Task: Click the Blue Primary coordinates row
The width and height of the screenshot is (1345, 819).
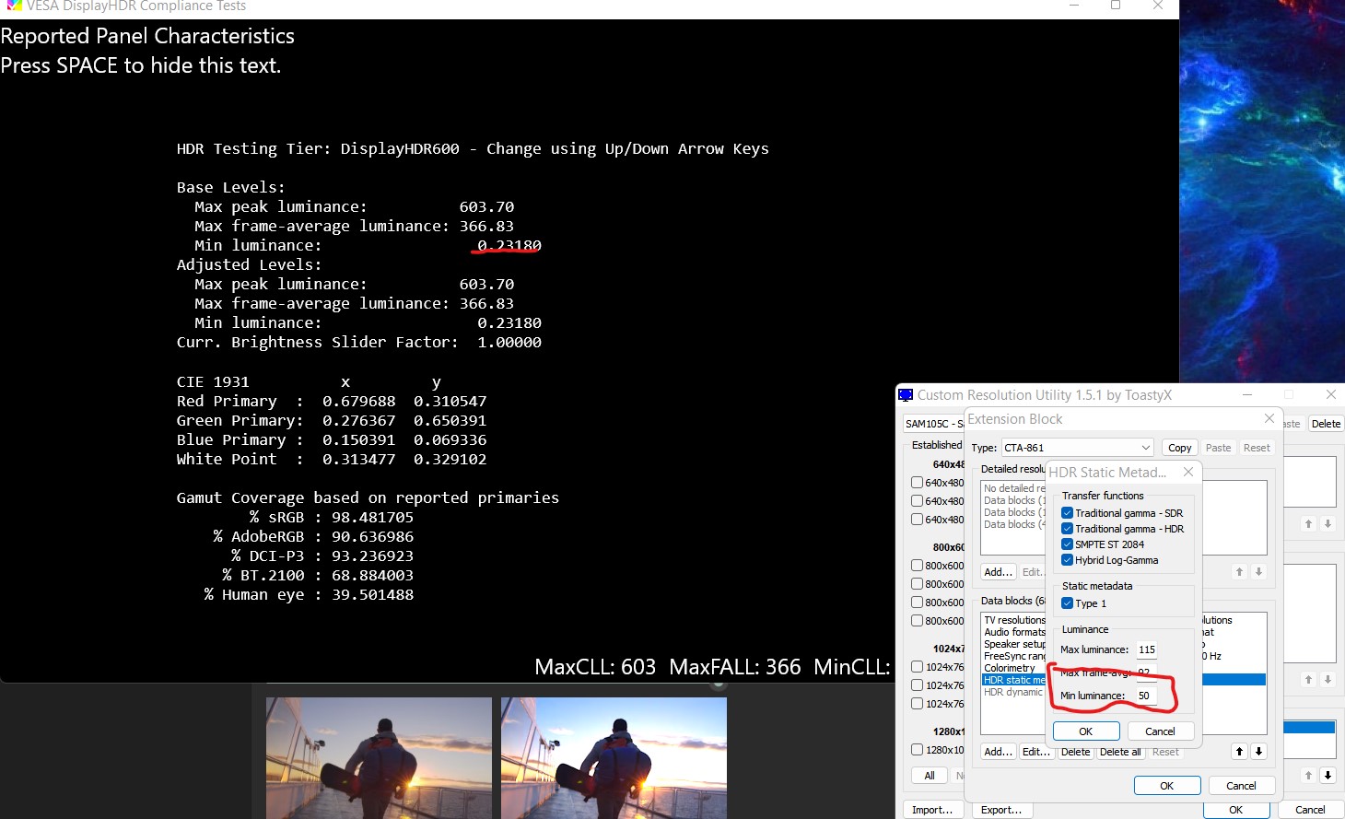Action: [332, 440]
